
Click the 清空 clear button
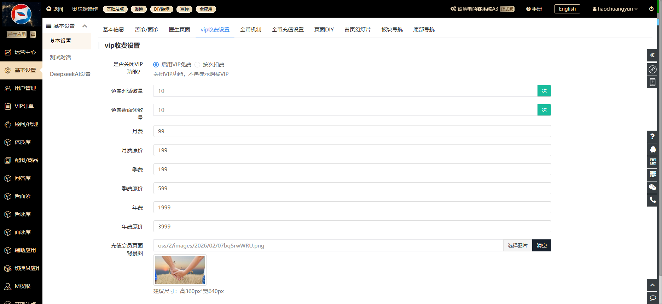pyautogui.click(x=541, y=245)
